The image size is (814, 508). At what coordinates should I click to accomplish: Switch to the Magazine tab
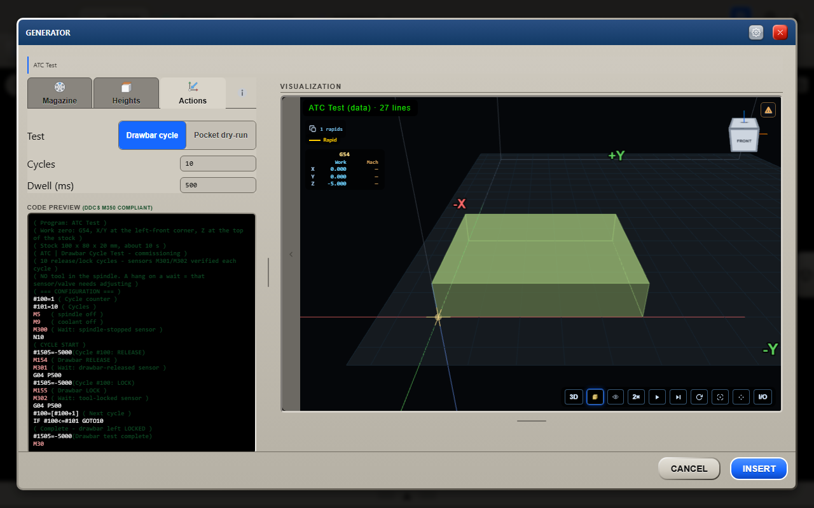(x=60, y=93)
